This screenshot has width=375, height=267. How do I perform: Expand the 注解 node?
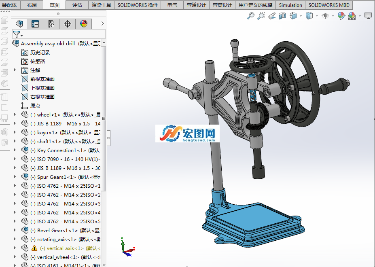click(x=15, y=70)
